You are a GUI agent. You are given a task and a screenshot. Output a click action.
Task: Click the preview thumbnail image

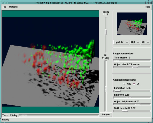(132, 24)
